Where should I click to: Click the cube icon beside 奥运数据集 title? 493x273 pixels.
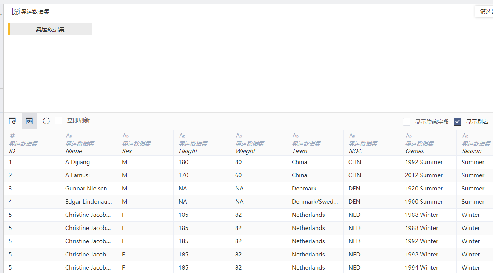click(x=16, y=12)
